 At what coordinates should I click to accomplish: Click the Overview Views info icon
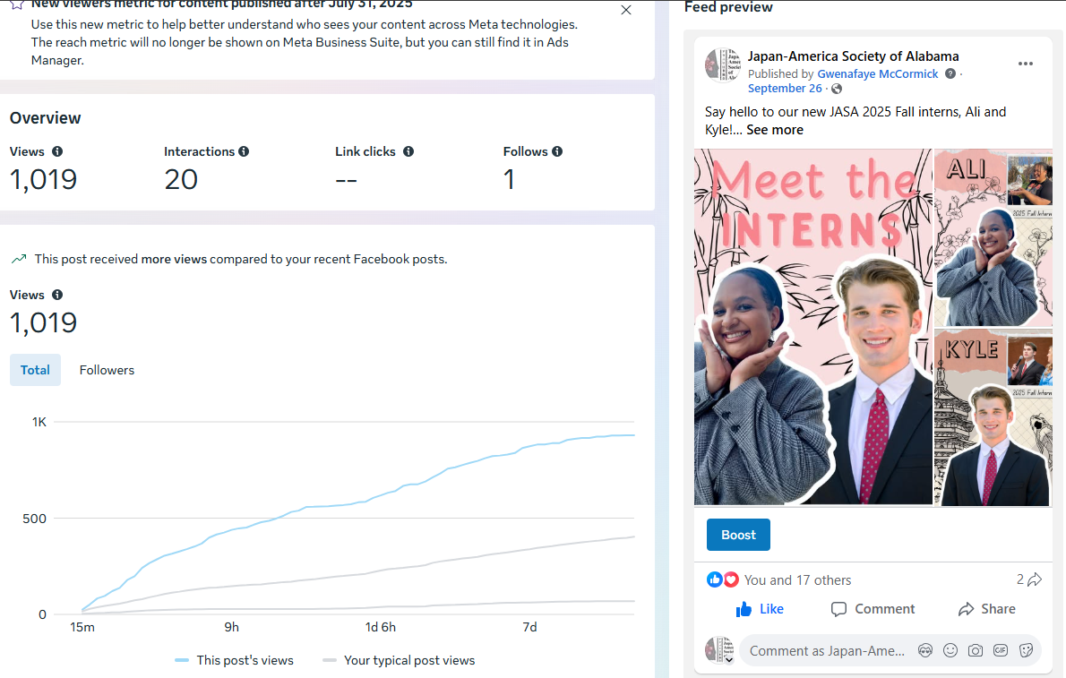click(x=57, y=151)
